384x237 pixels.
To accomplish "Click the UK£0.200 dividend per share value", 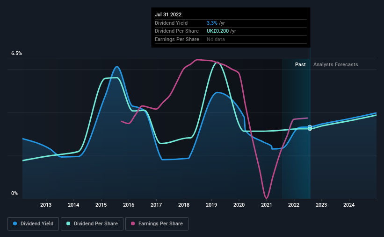I will pyautogui.click(x=217, y=31).
